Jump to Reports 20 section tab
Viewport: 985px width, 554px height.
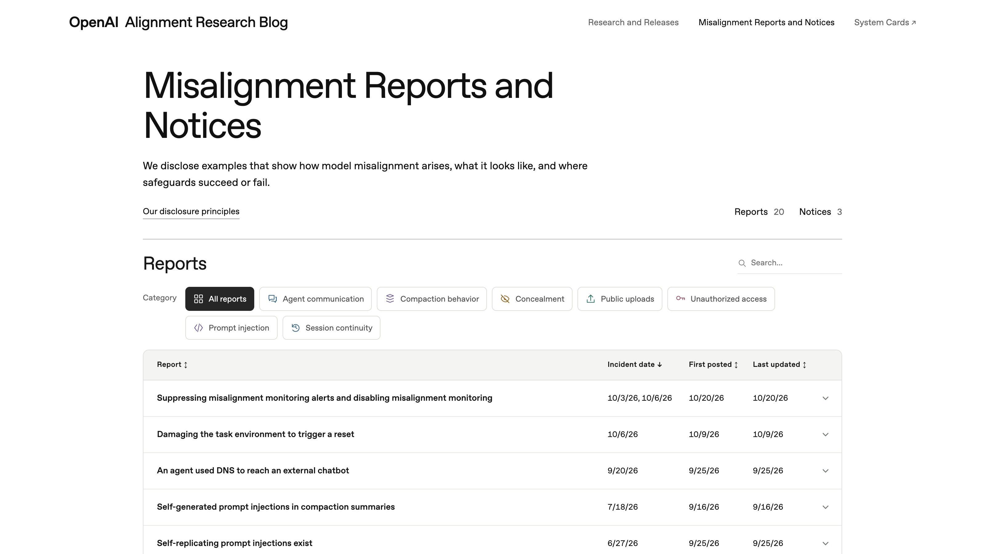pos(759,212)
